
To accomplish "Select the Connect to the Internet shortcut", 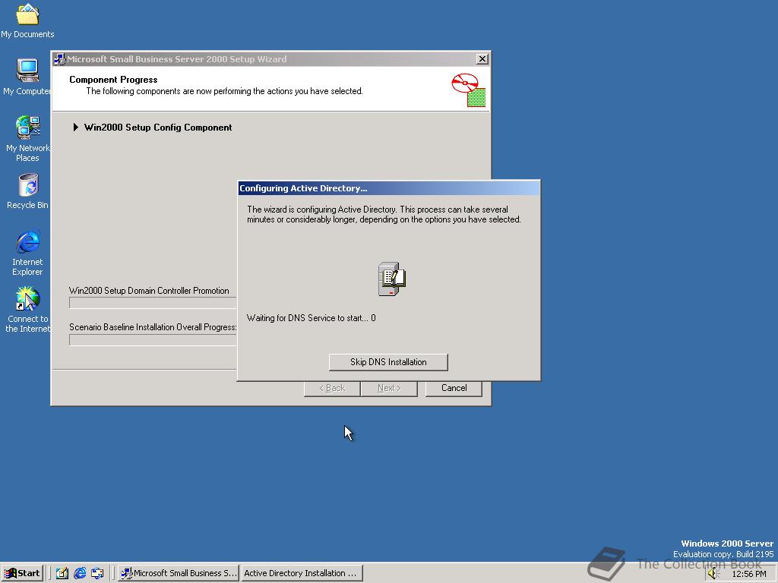I will (x=28, y=310).
